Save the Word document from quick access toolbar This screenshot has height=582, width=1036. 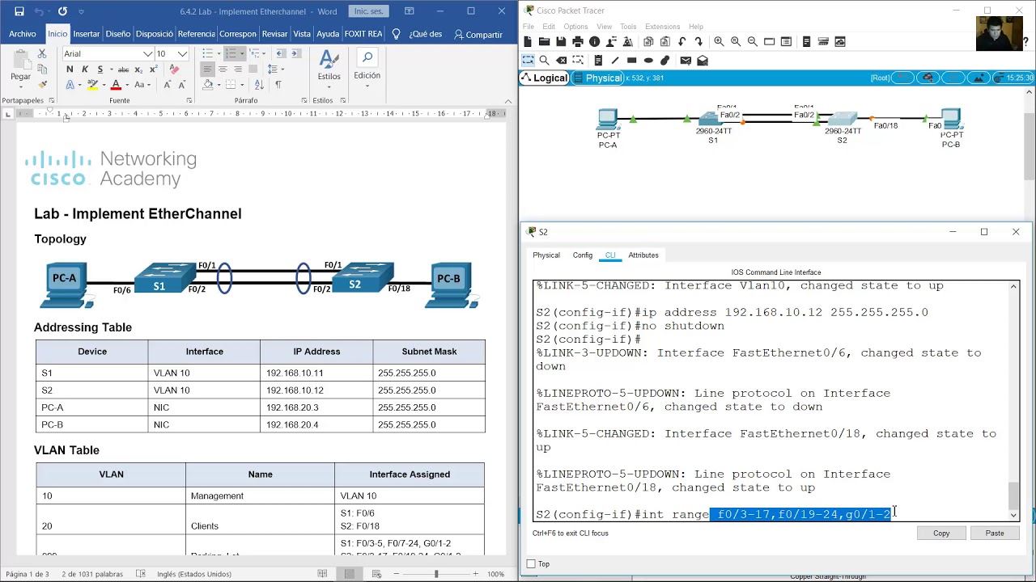(19, 11)
